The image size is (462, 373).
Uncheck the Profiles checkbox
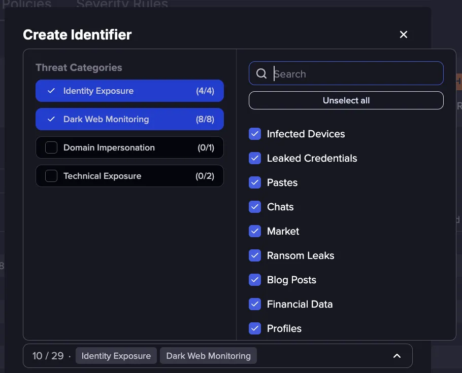coord(255,328)
